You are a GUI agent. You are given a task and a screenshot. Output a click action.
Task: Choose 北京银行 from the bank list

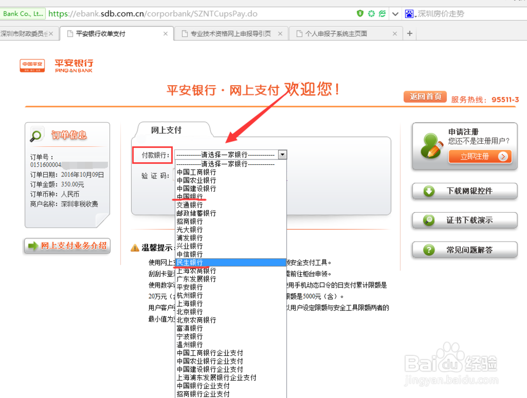click(x=231, y=312)
